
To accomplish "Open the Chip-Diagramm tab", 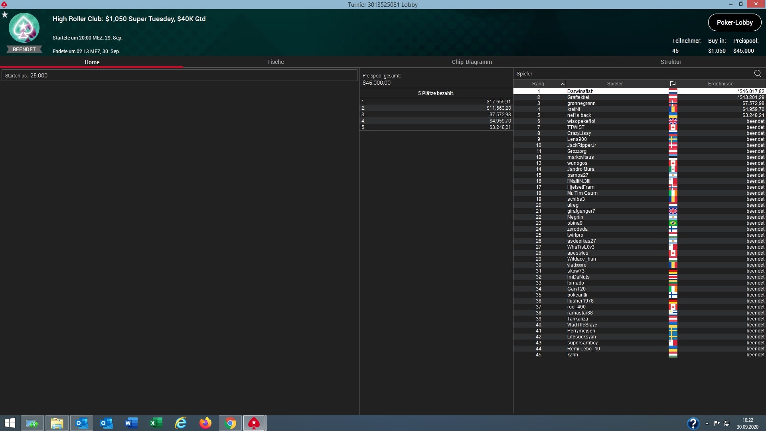I will tap(472, 62).
